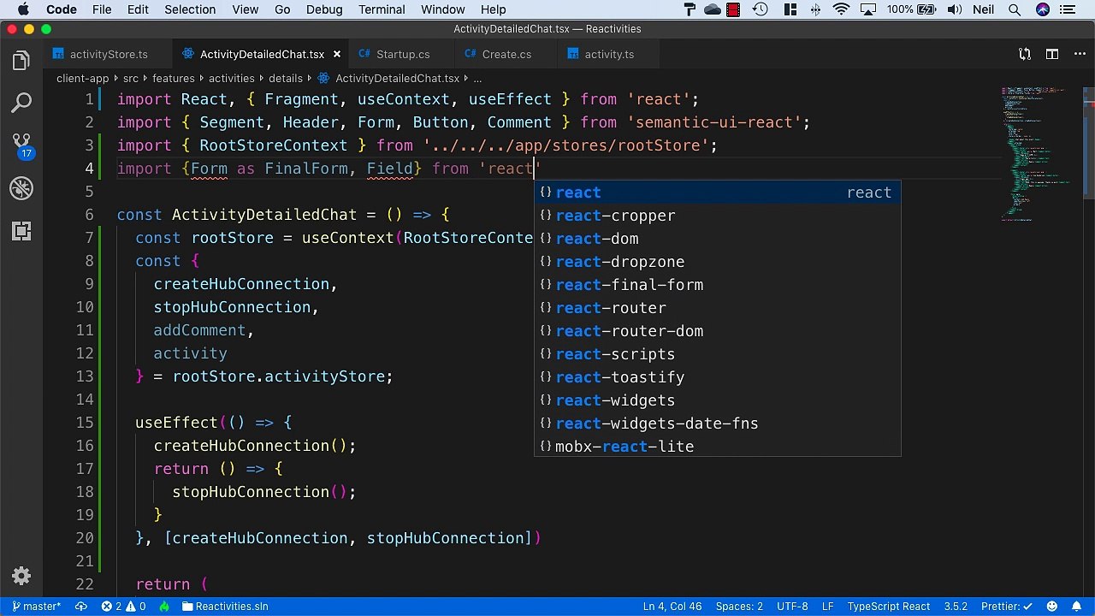Click the Reactivities.sln project in status bar
The height and width of the screenshot is (616, 1095).
[x=224, y=607]
